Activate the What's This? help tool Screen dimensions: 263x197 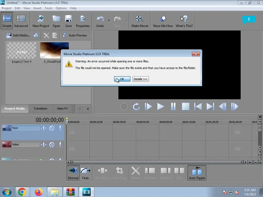(x=184, y=21)
